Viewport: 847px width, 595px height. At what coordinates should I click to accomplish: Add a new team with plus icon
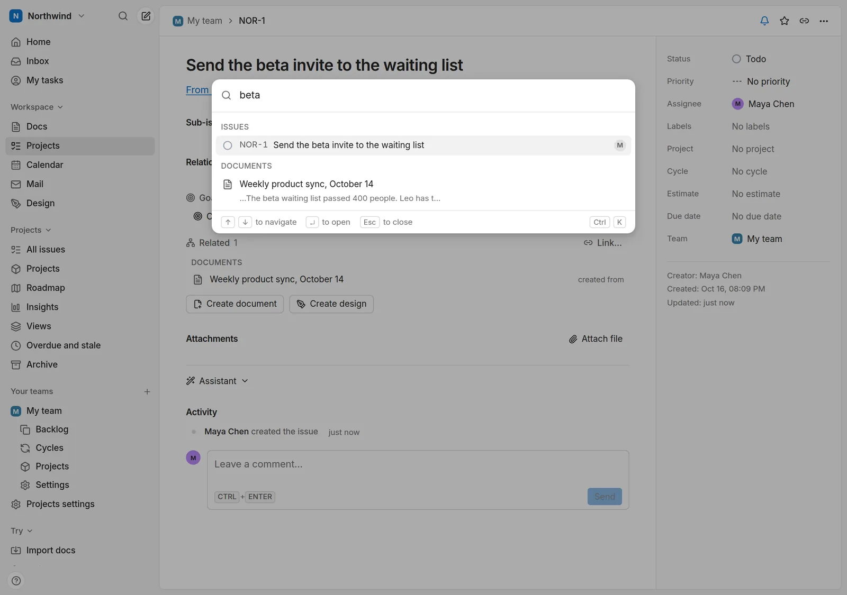147,391
